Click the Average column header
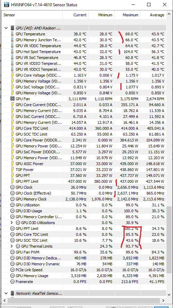Viewport: 173px width, 308px height. pyautogui.click(x=153, y=15)
